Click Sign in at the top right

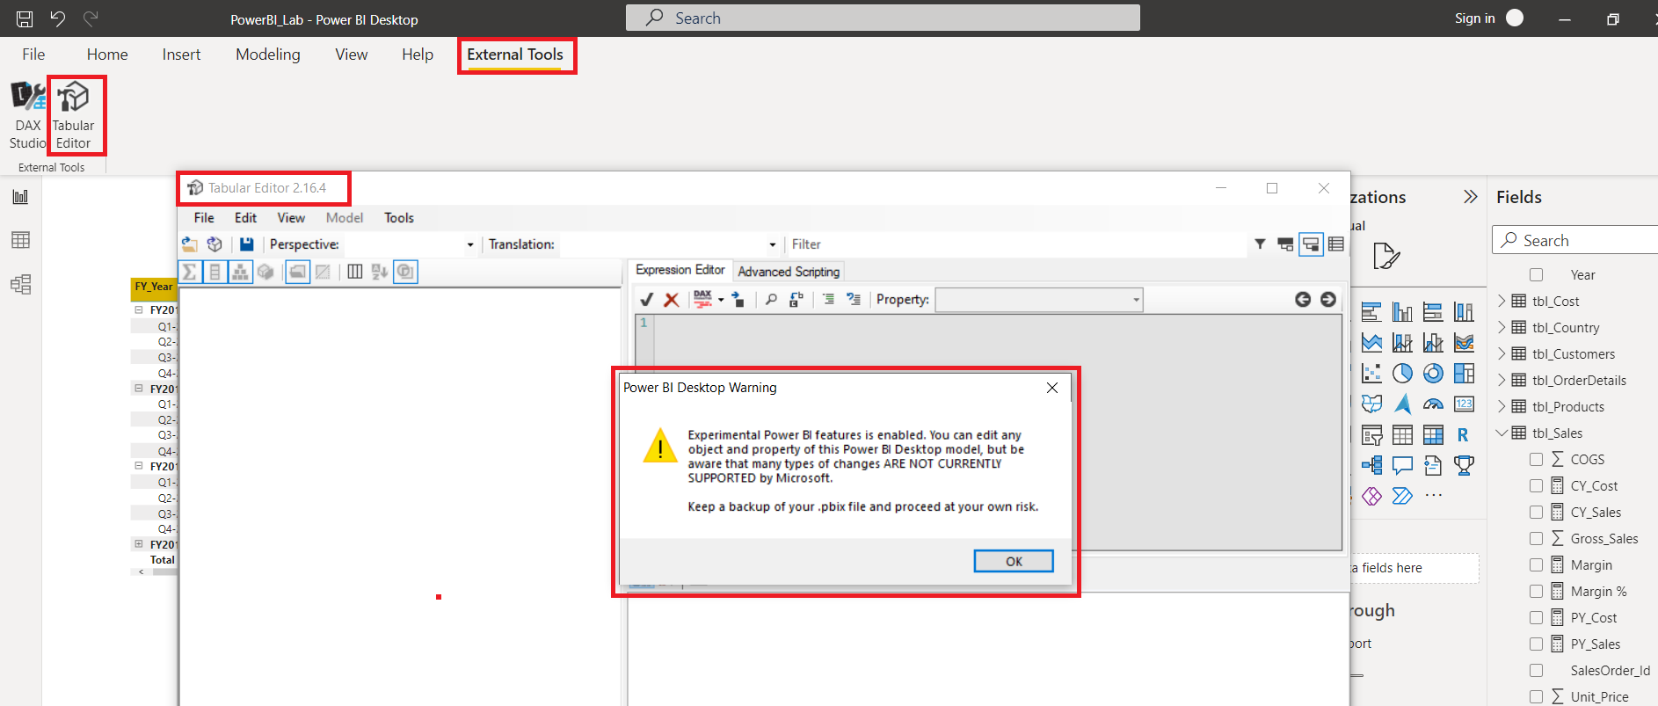tap(1475, 18)
